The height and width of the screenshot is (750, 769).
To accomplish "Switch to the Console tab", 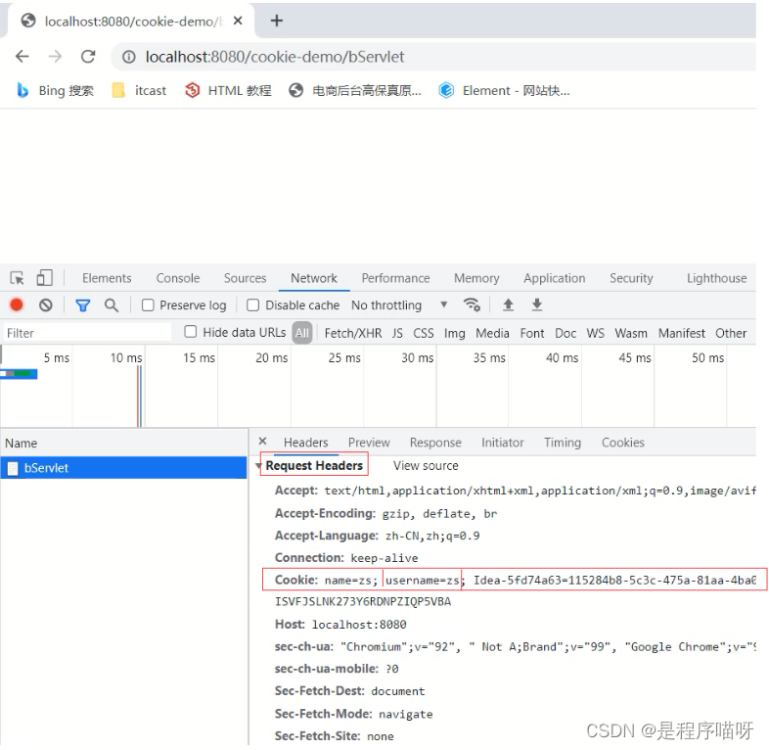I will point(178,278).
